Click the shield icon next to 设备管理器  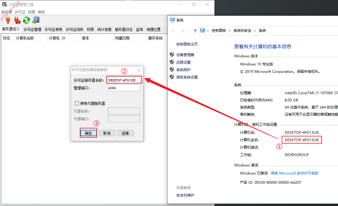tap(172, 55)
